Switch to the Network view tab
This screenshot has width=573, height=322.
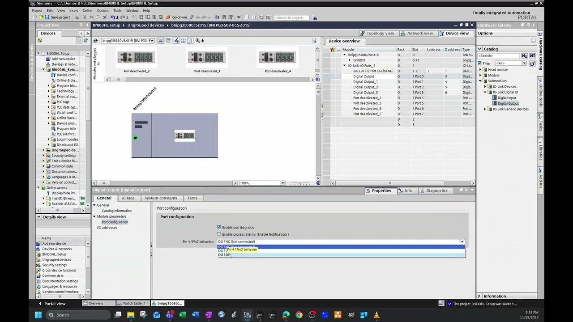[417, 33]
